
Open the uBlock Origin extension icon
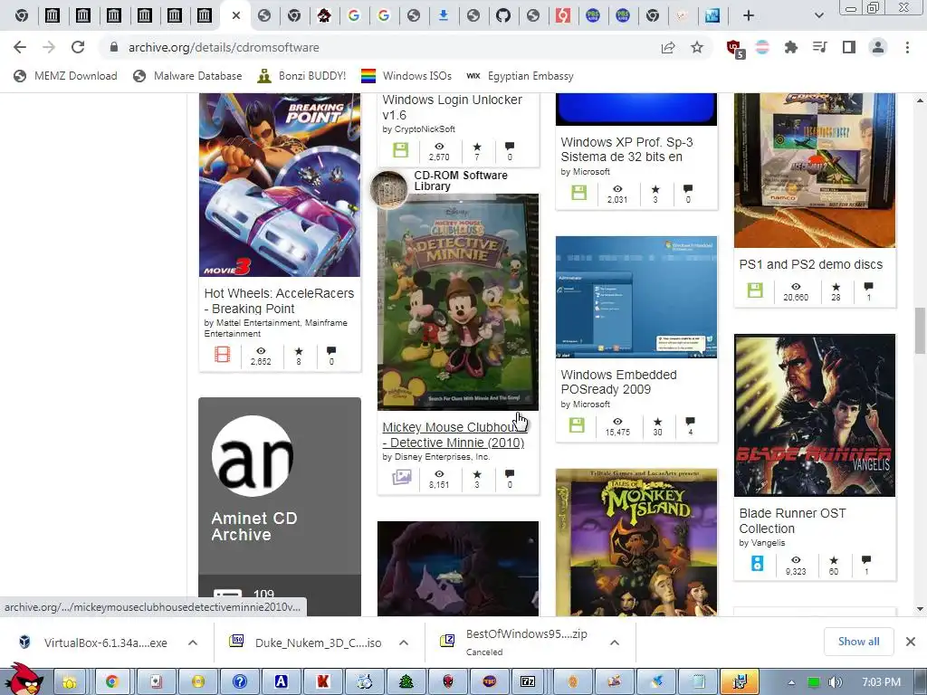click(x=735, y=48)
